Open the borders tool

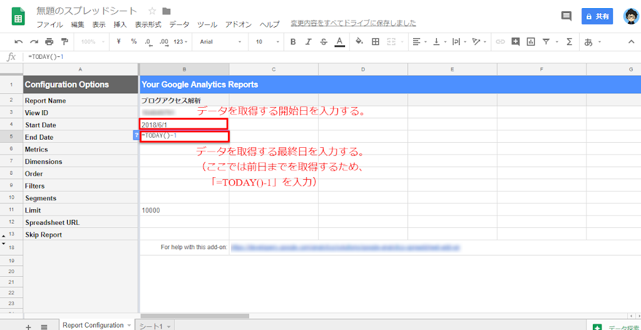pos(376,42)
